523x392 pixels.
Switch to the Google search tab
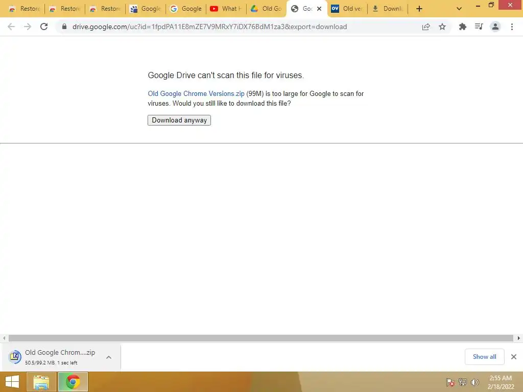point(186,9)
